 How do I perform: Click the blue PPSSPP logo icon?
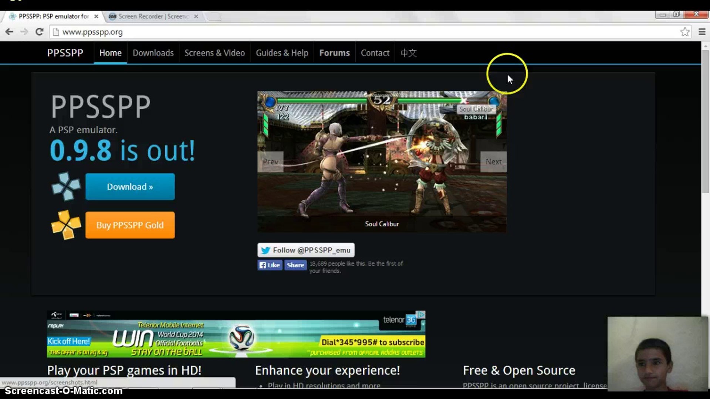click(66, 187)
